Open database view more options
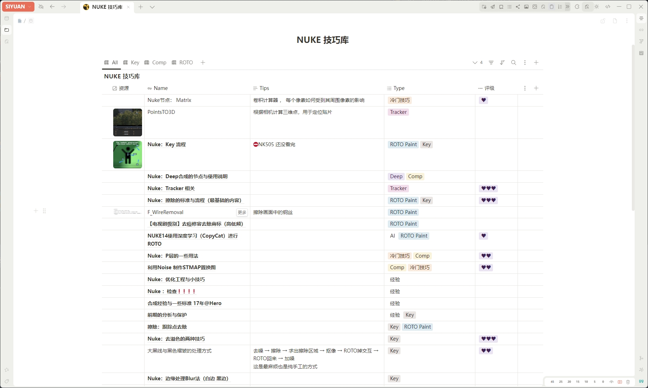Screen dimensions: 648x388 pos(525,63)
